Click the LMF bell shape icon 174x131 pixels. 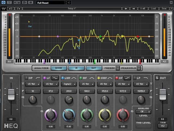74,78
